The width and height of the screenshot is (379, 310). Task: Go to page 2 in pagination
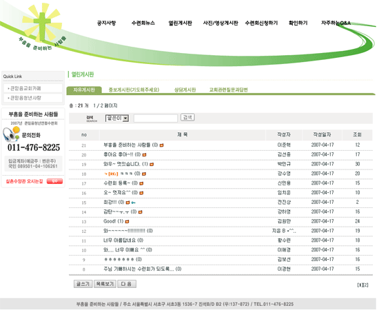pyautogui.click(x=366, y=285)
